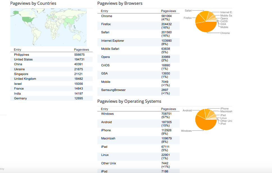Screen dimensions: 272x173
Task: Click the Firefox label on browsers pie chart
Action: (188, 18)
